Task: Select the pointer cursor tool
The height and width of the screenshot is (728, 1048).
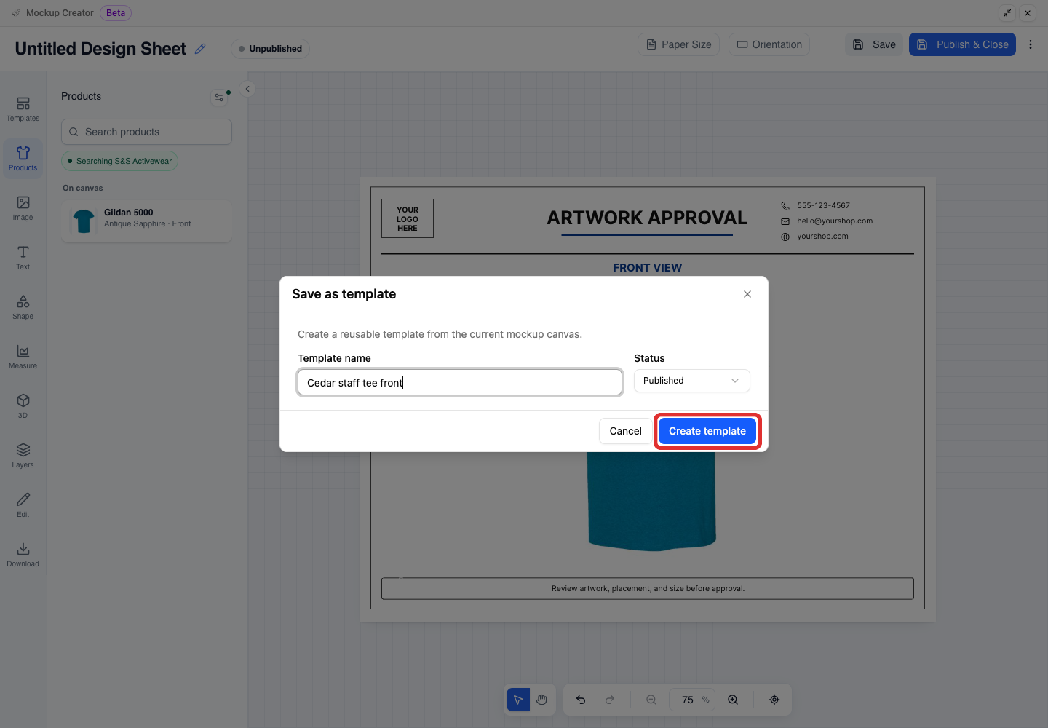Action: pos(518,700)
